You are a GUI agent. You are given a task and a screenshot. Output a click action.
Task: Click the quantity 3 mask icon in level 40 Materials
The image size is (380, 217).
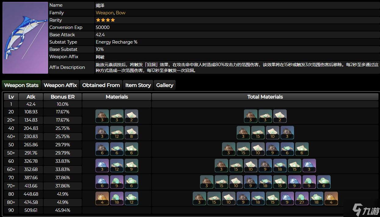point(102,133)
